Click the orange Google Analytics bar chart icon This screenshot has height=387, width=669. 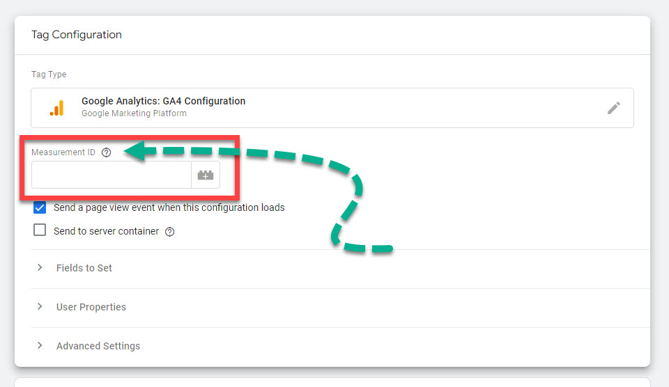56,108
